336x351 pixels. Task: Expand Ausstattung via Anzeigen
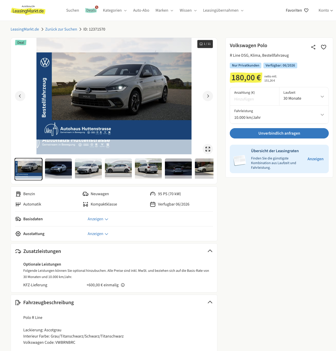coord(98,234)
